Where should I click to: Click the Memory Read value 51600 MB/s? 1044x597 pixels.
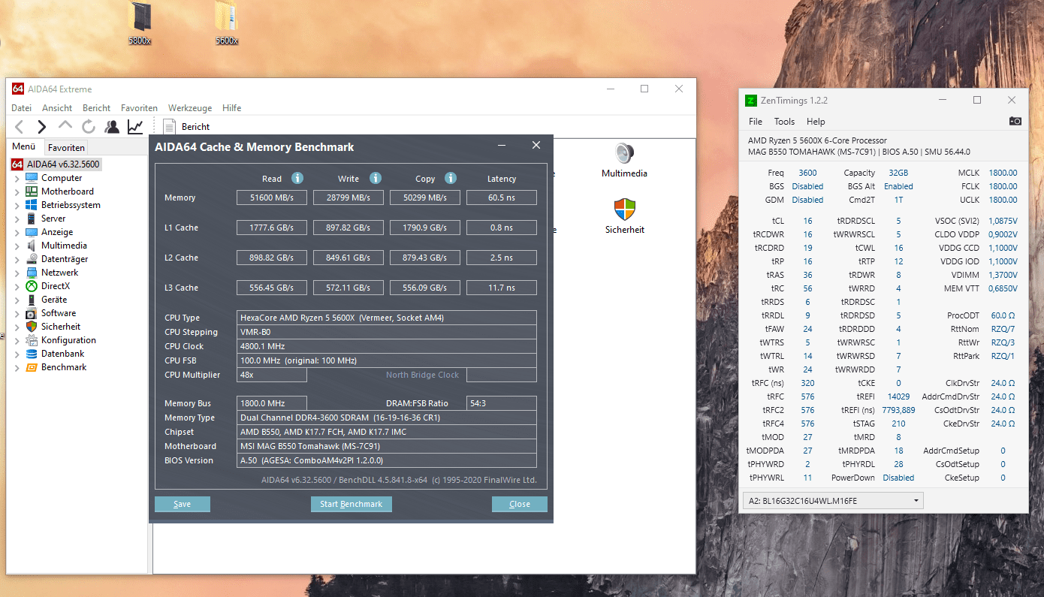click(272, 197)
